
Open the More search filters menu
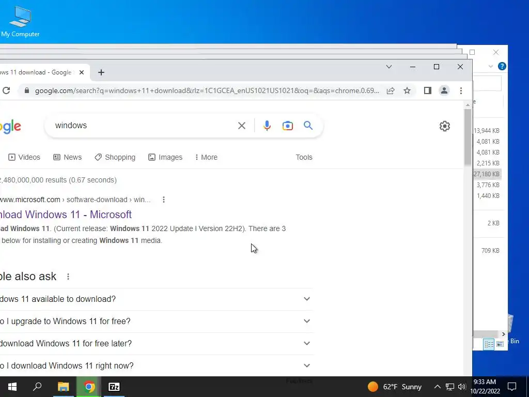(206, 157)
